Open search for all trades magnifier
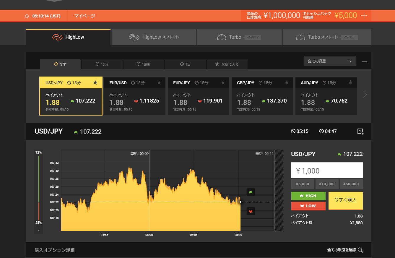This screenshot has width=395, height=258. (x=360, y=250)
